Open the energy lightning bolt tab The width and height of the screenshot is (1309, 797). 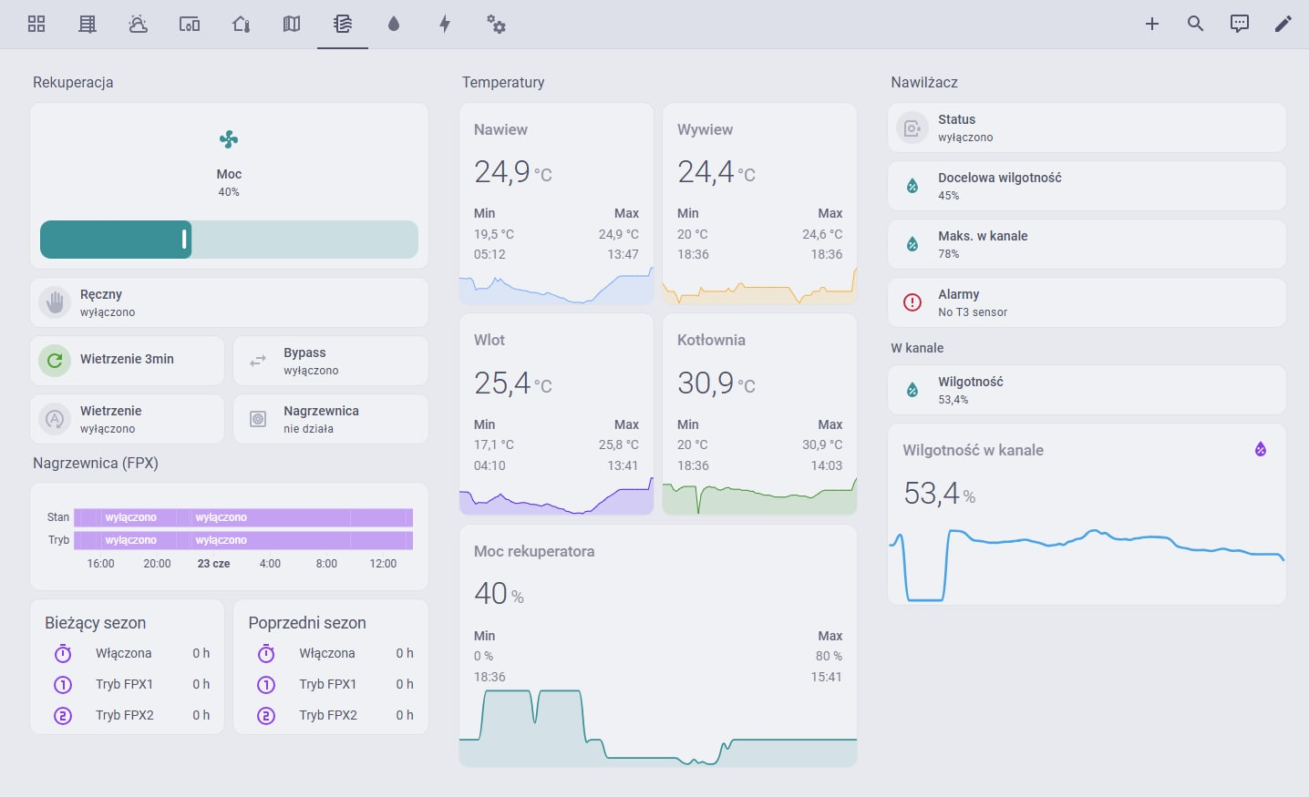coord(445,25)
